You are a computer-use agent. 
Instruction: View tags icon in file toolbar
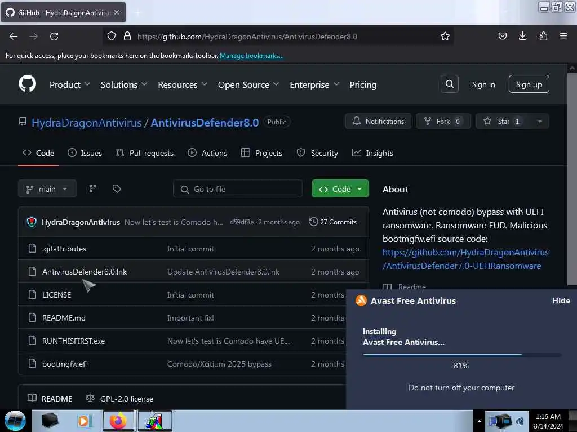coord(117,189)
